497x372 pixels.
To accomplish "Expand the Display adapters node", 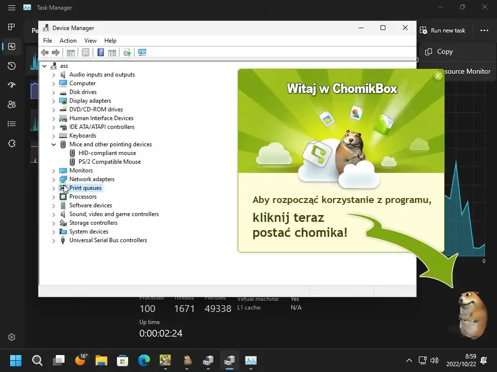I will point(53,101).
